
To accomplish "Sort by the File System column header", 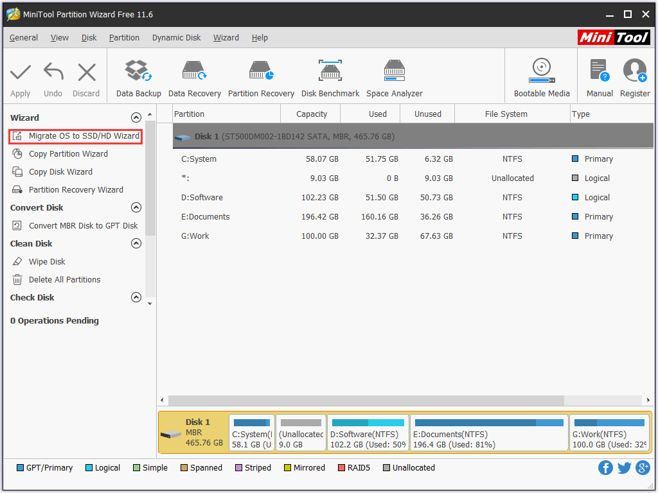I will coord(512,114).
